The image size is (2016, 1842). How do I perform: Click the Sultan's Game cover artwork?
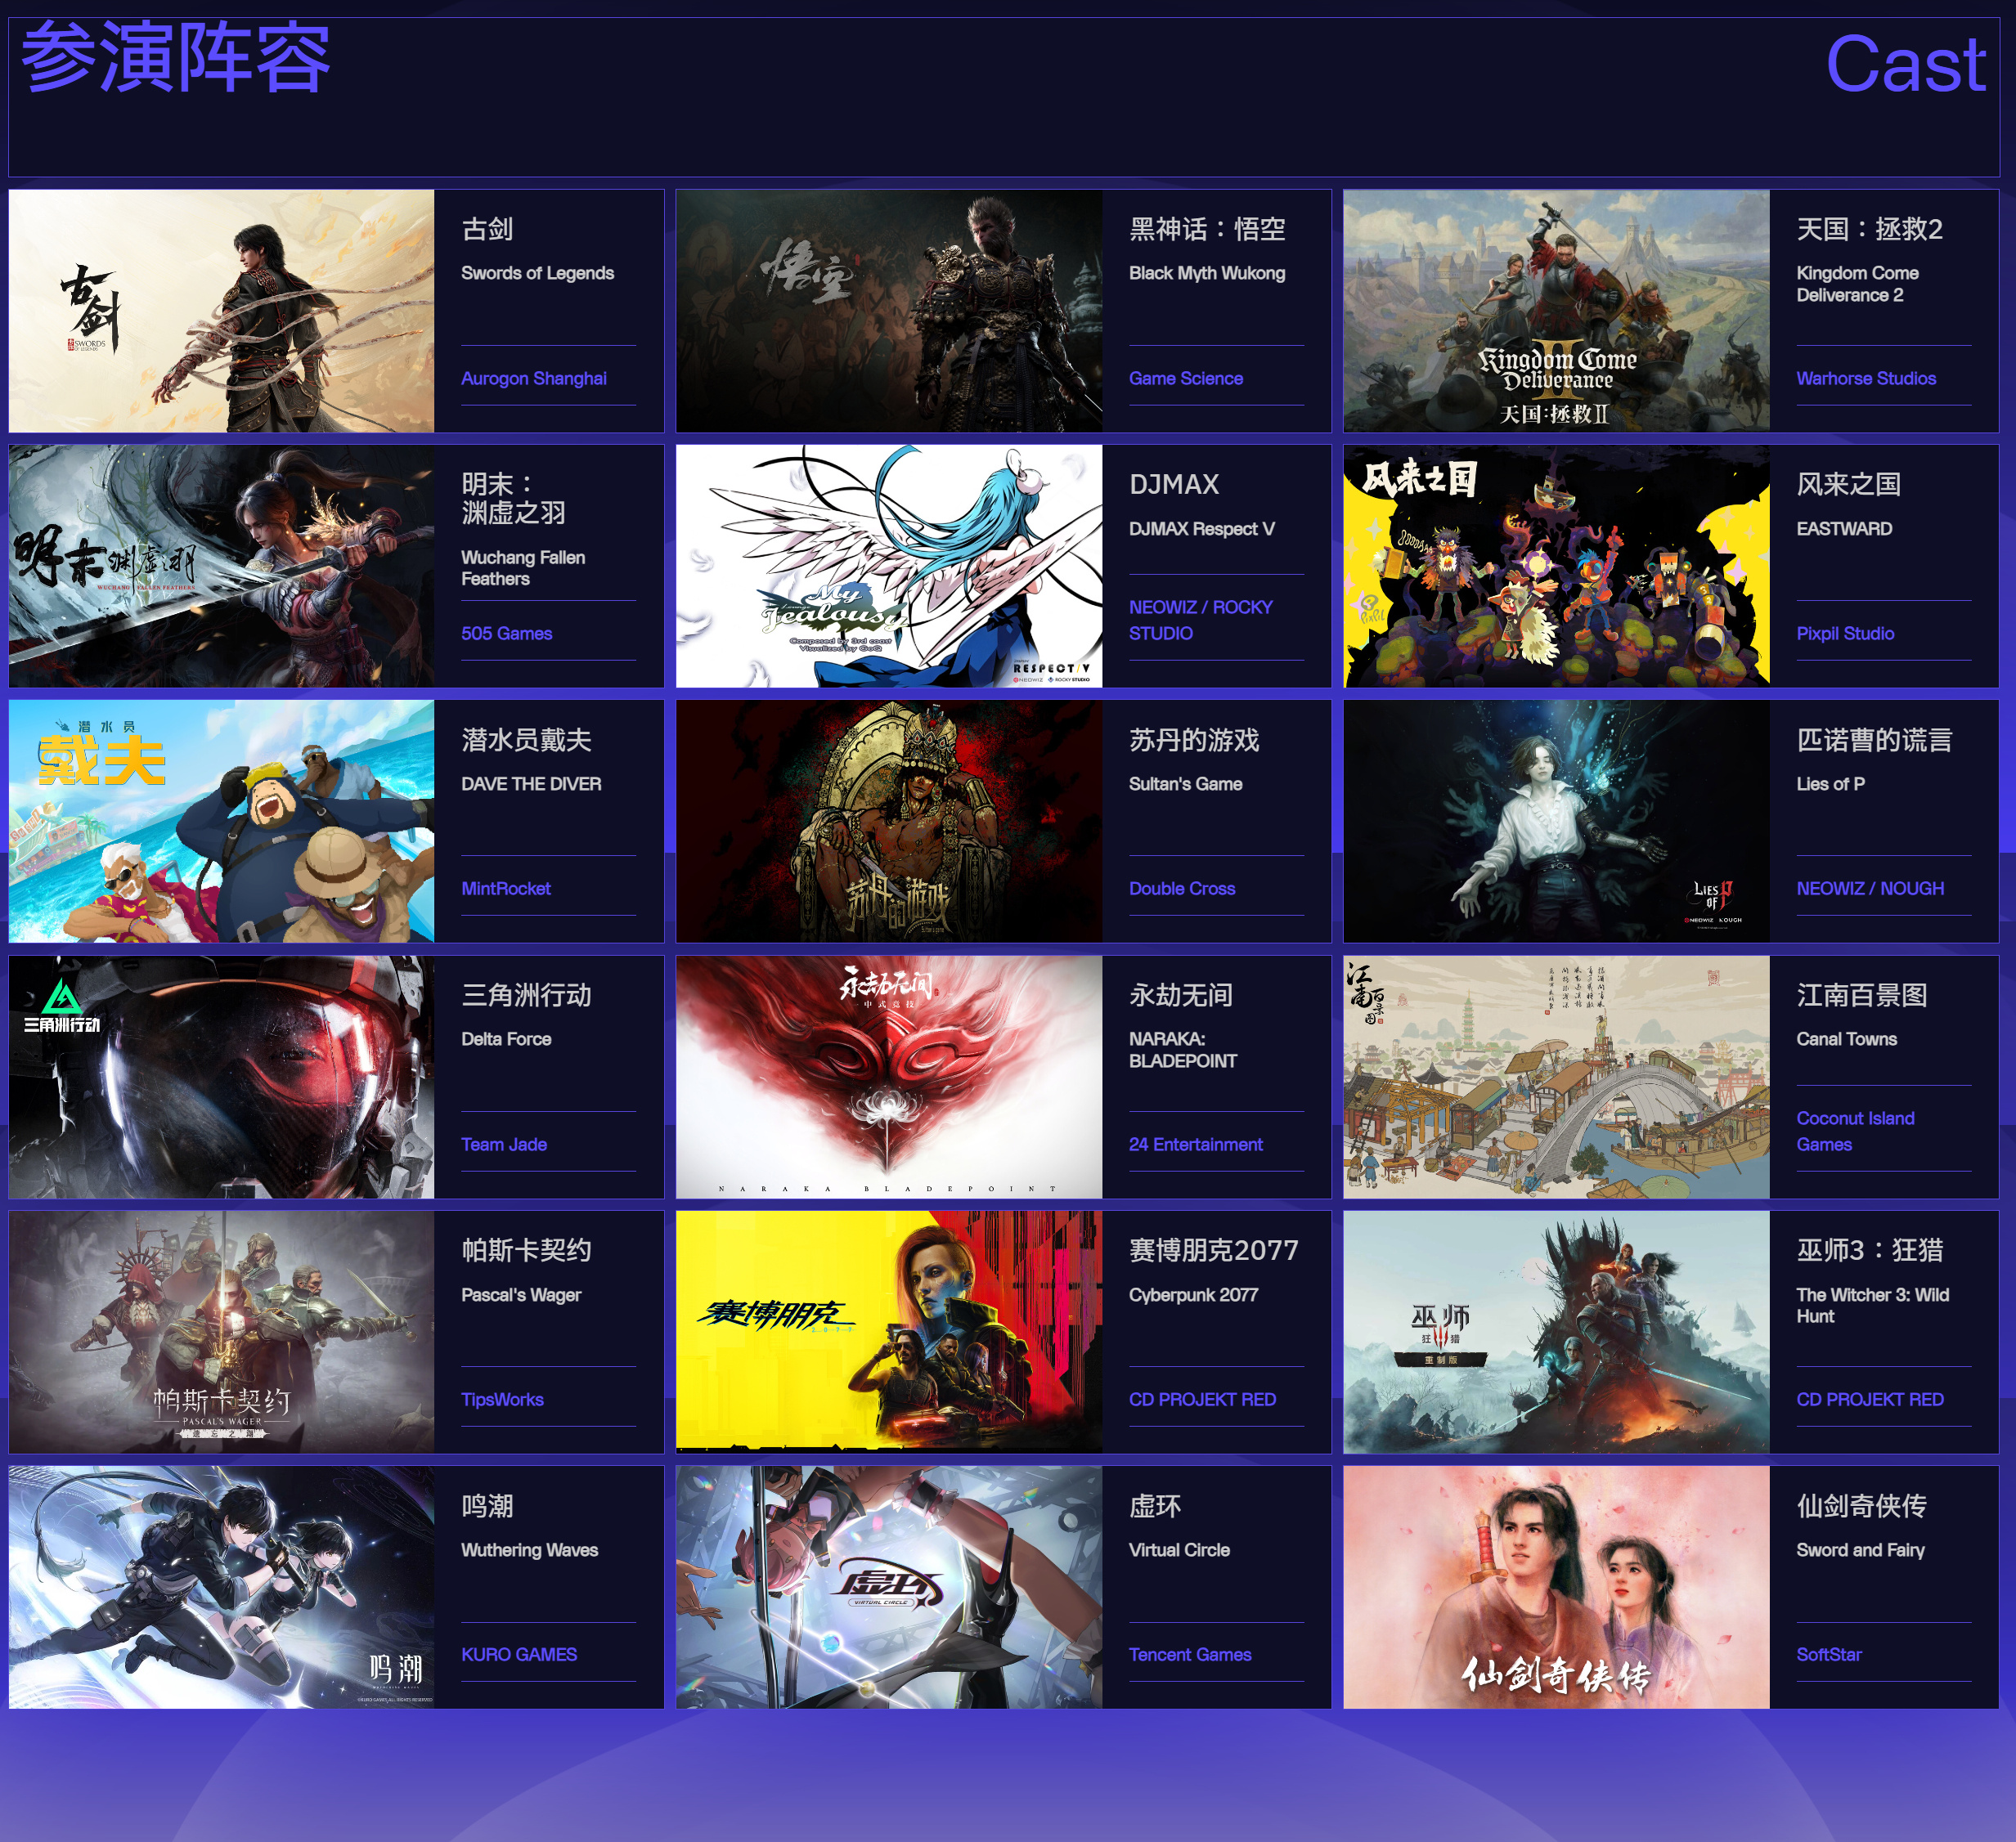889,822
